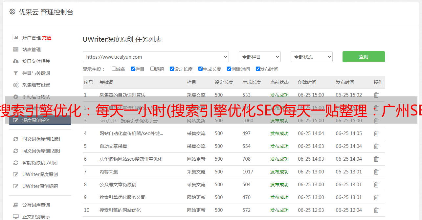Toggle the 创建时间 field checkbox

click(229, 69)
